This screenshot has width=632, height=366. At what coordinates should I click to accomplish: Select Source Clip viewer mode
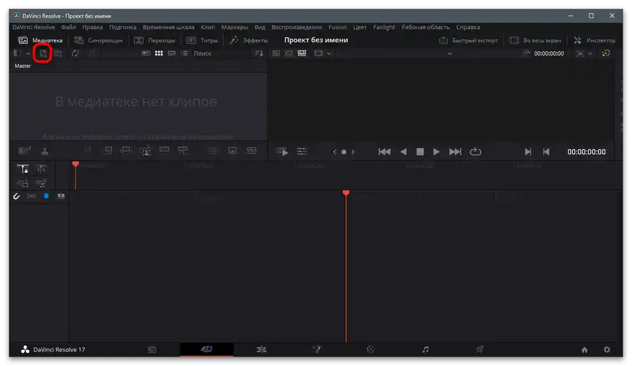[x=276, y=53]
